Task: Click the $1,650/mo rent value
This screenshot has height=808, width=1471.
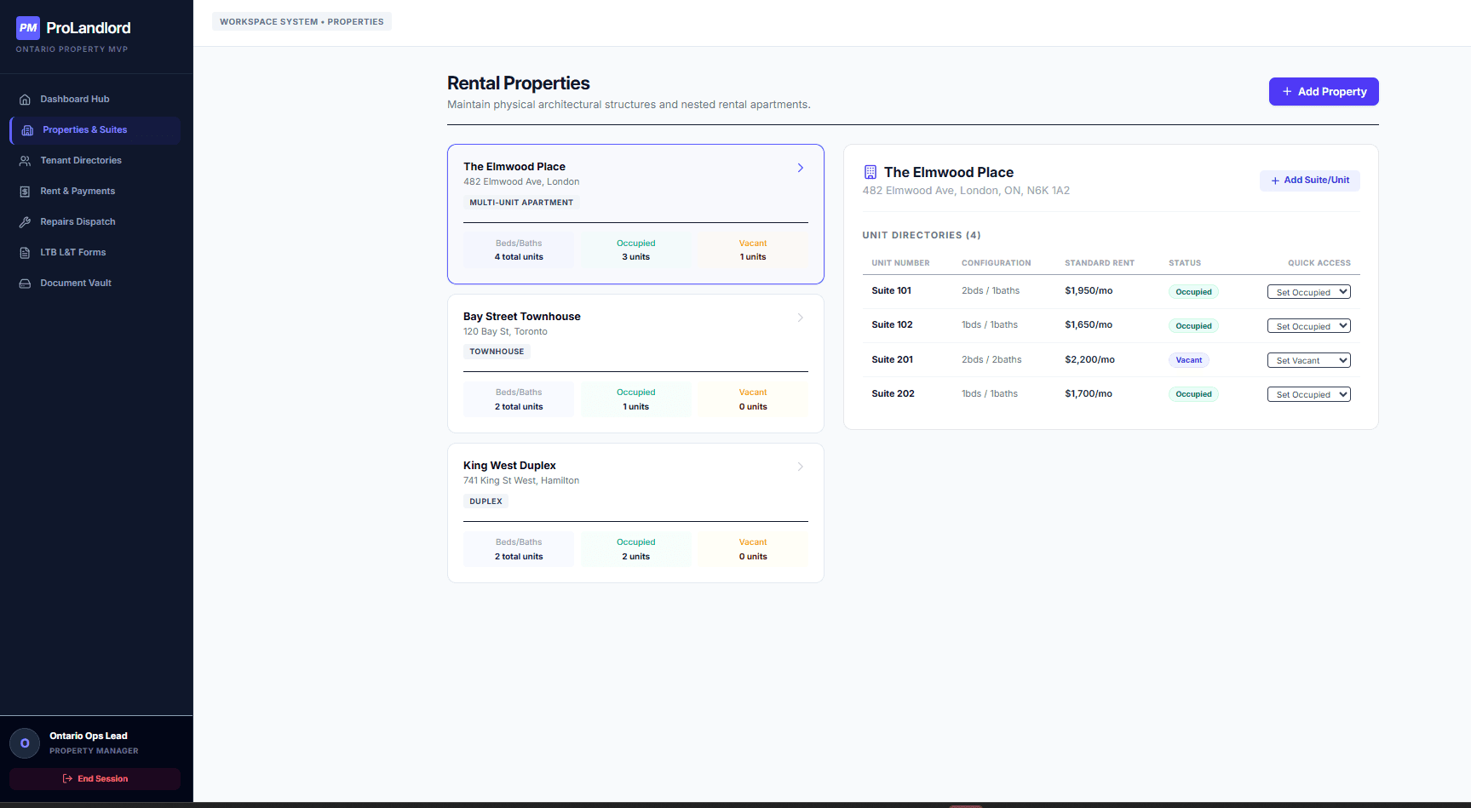Action: click(1089, 325)
